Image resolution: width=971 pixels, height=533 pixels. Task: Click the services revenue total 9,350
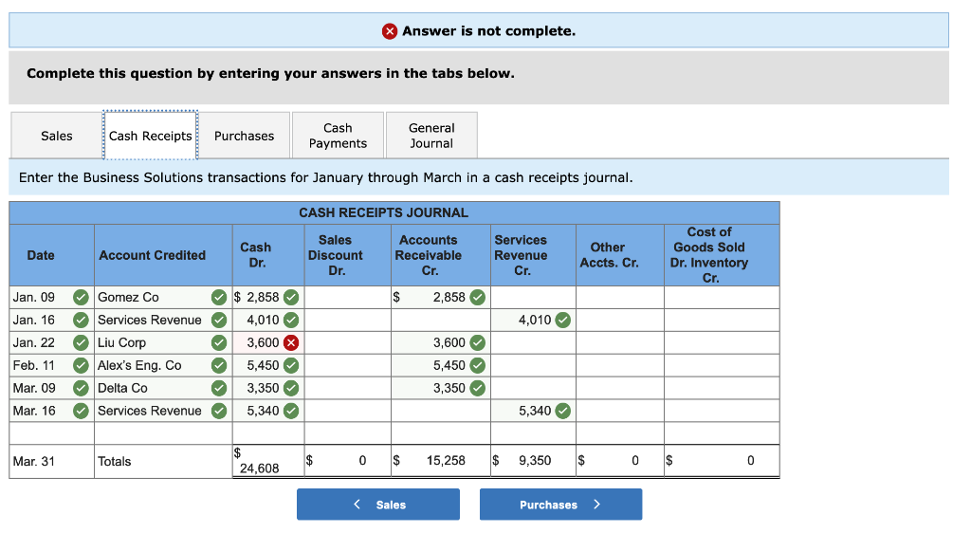pyautogui.click(x=533, y=461)
